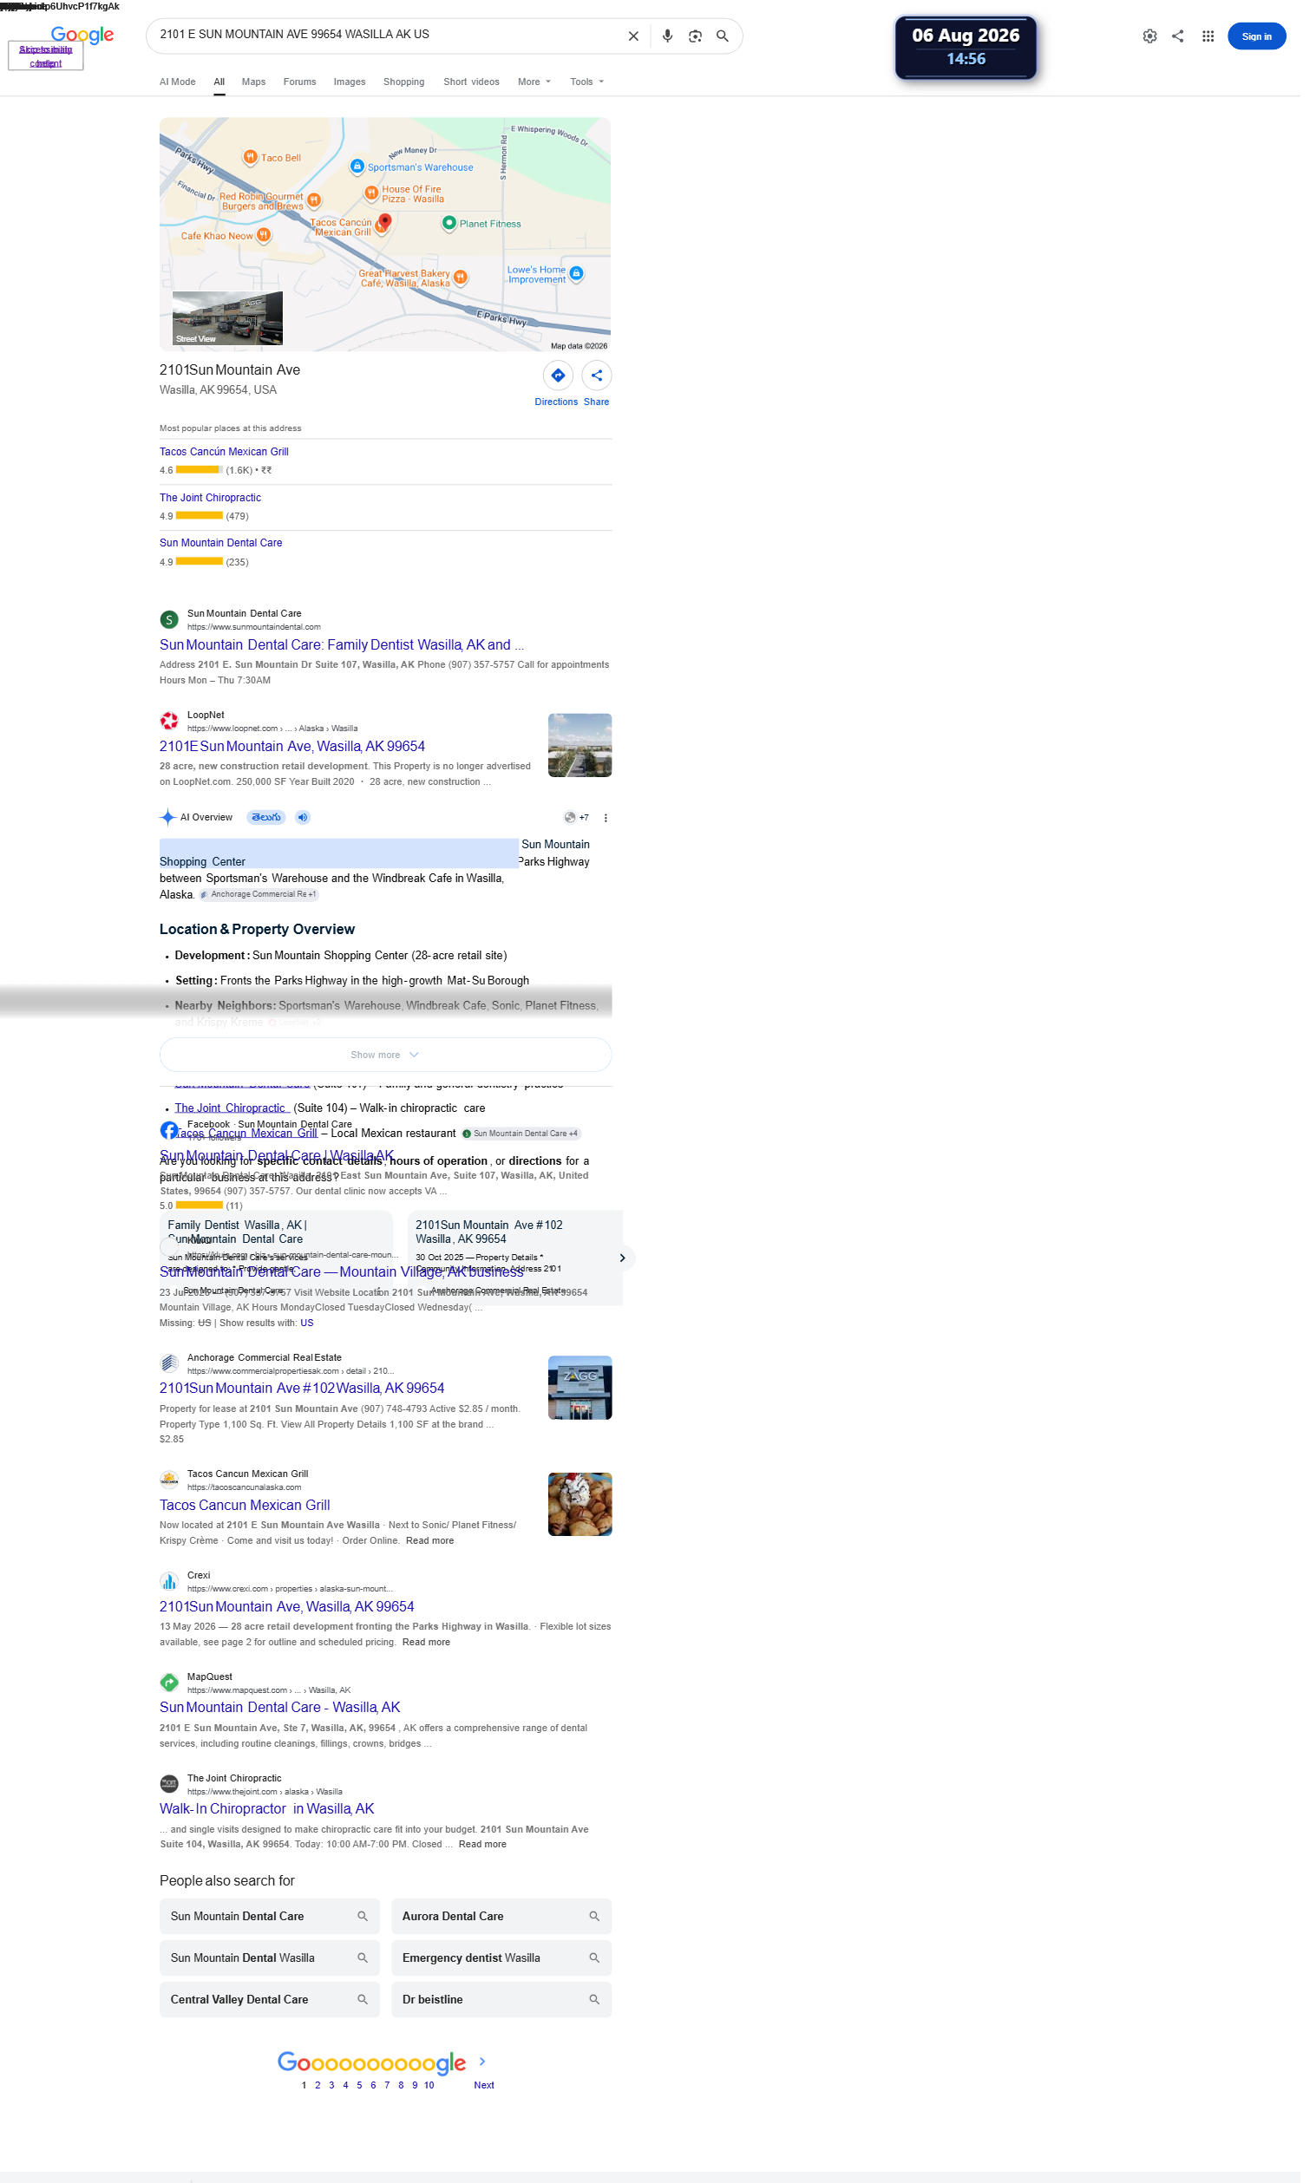Viewport: 1316px width, 2183px height.
Task: Open quick settings gear icon
Action: point(1149,36)
